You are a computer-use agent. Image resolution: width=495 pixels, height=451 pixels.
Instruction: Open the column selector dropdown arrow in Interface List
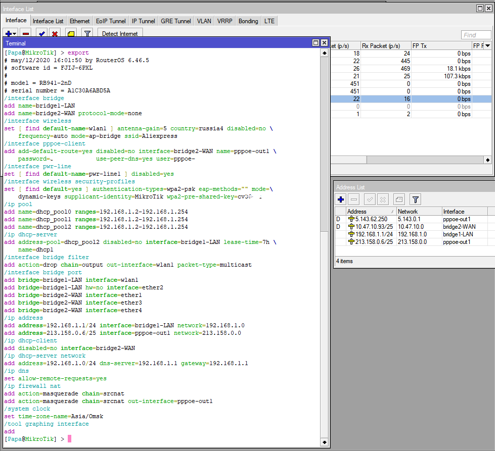click(x=488, y=46)
